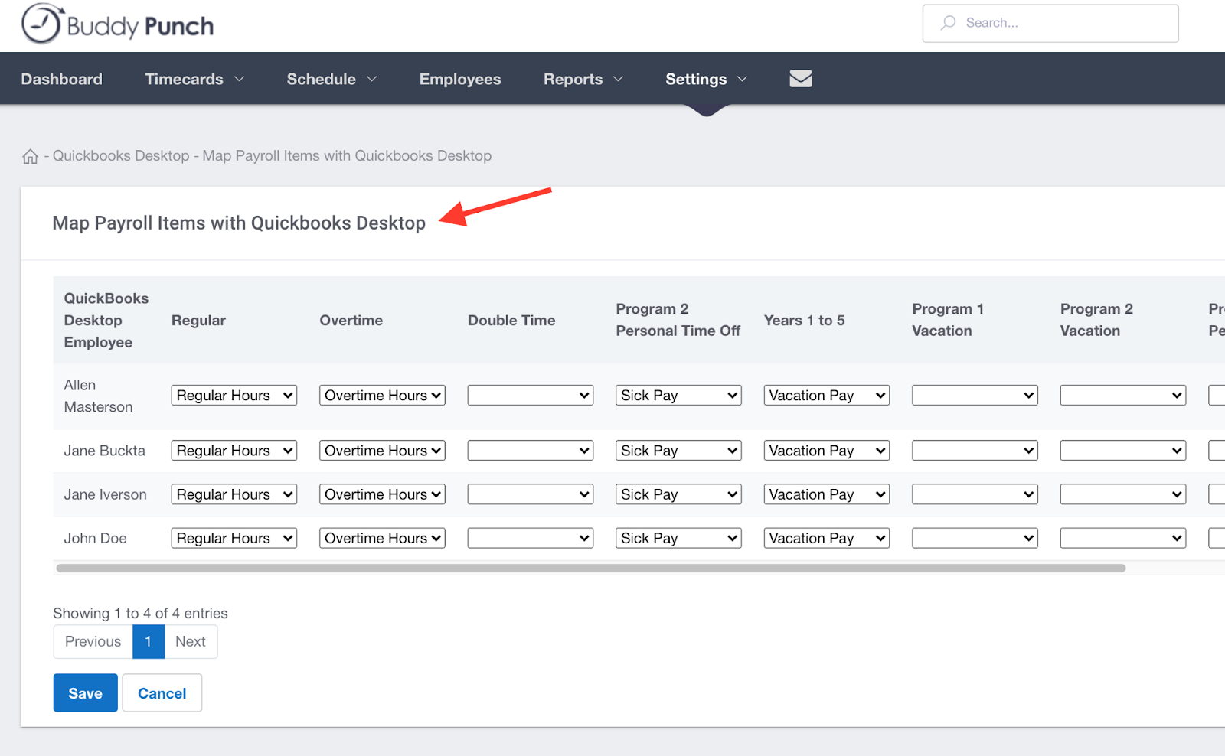Open the Settings dropdown menu
The image size is (1225, 756).
click(706, 79)
